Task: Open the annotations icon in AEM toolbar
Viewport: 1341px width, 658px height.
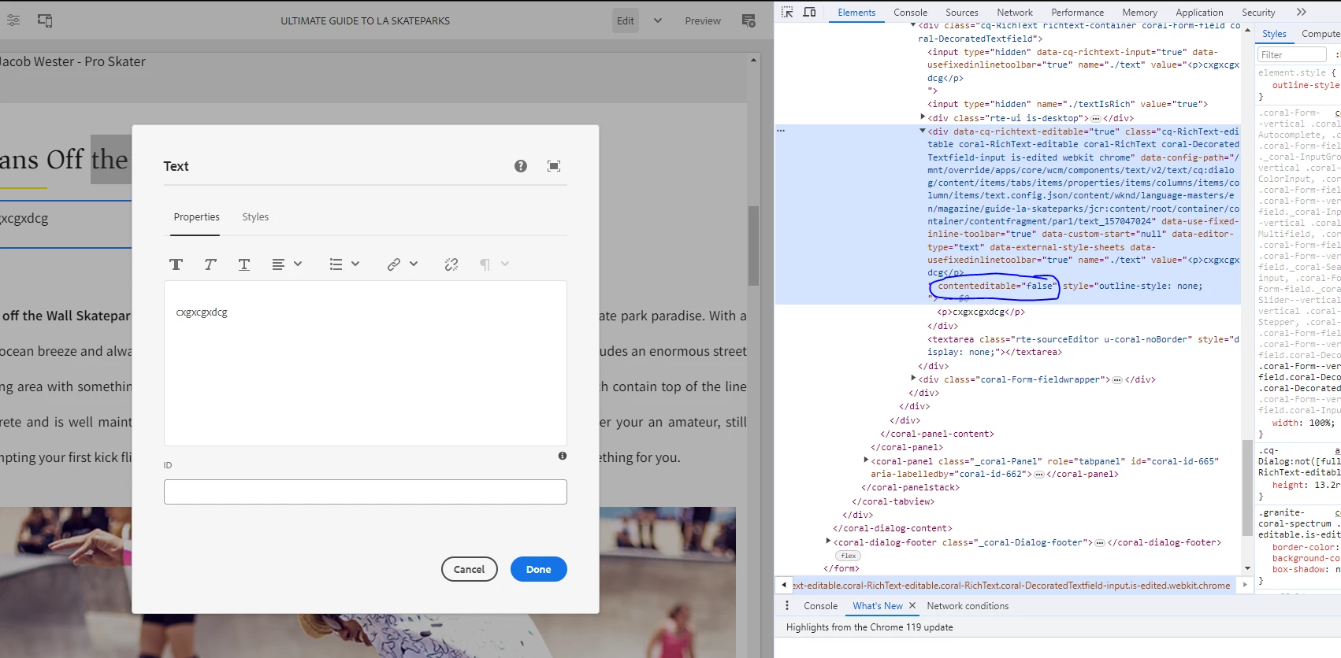Action: [x=749, y=20]
